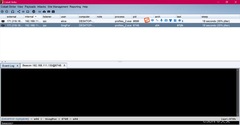This screenshot has height=125, width=240.
Task: Switch to pivot graph view icon
Action: 19,11
